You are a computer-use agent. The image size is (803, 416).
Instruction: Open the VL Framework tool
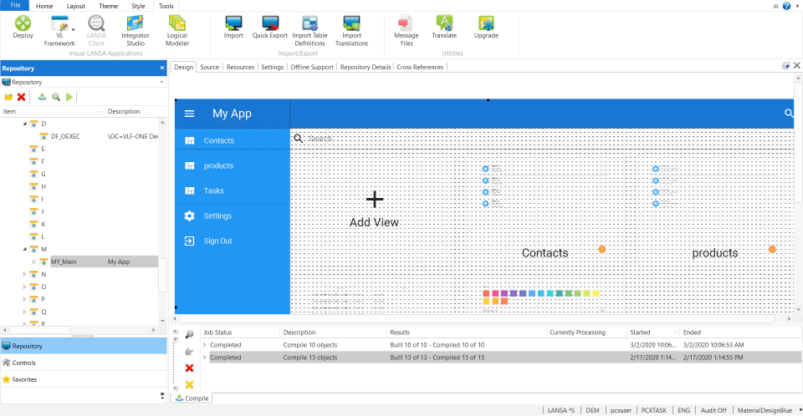click(x=59, y=31)
